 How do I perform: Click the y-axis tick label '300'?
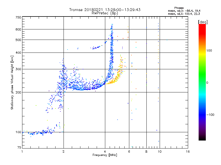point(18,69)
